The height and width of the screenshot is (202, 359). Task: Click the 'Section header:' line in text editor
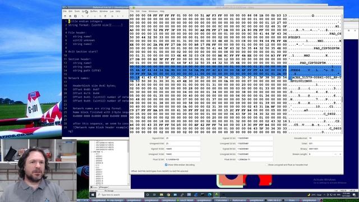[80, 59]
